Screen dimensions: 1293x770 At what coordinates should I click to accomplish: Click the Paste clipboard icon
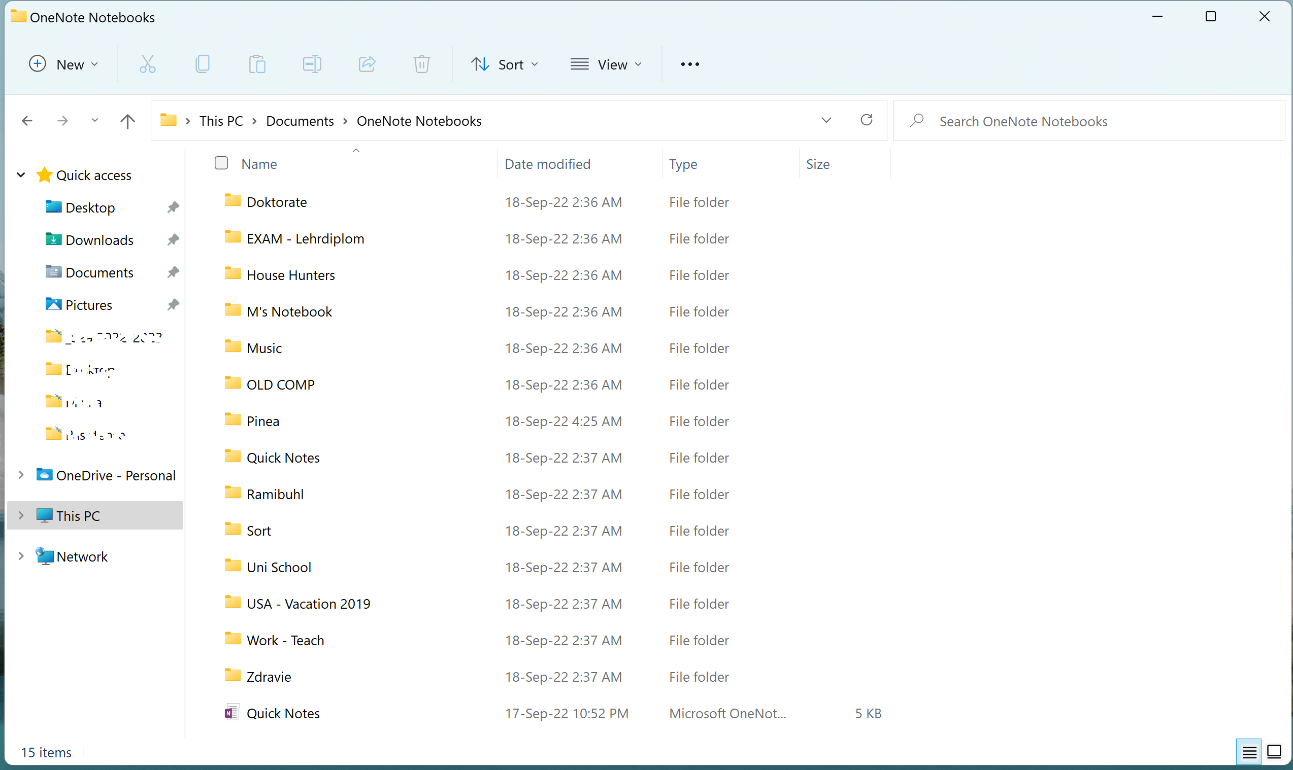point(257,64)
